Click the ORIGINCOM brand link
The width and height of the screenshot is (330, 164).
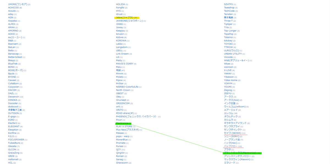123,103
